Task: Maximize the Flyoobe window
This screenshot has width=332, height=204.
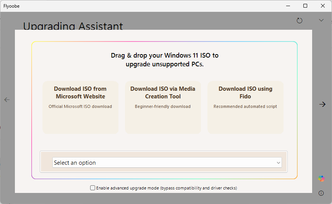Action: pos(305,6)
